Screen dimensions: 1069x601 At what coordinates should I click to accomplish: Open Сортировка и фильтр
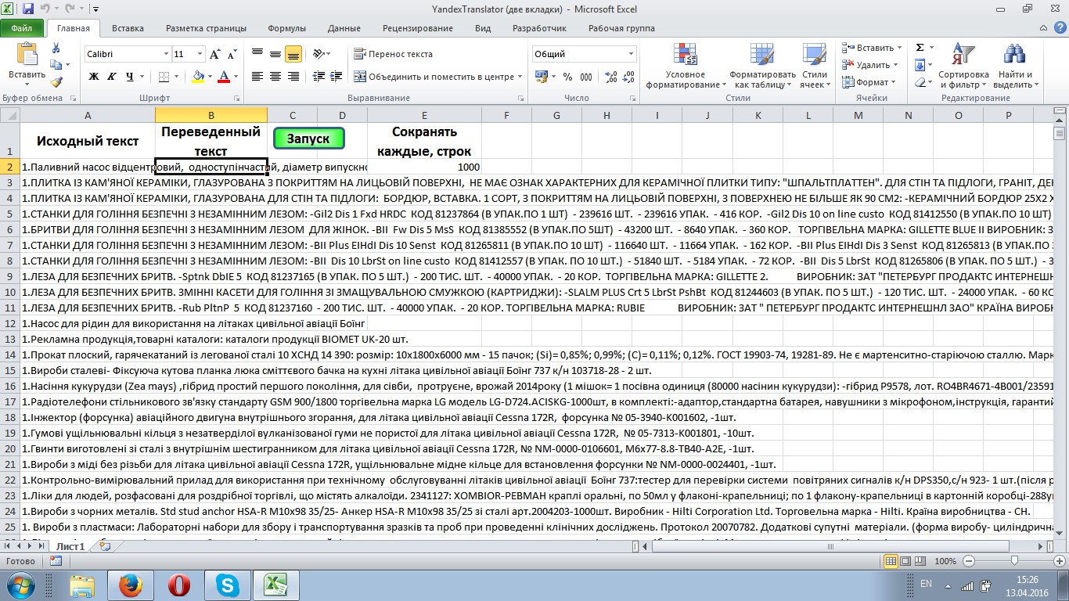click(x=963, y=66)
